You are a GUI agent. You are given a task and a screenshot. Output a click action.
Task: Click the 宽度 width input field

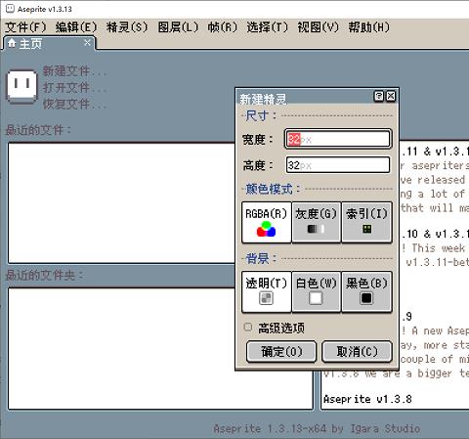(338, 139)
